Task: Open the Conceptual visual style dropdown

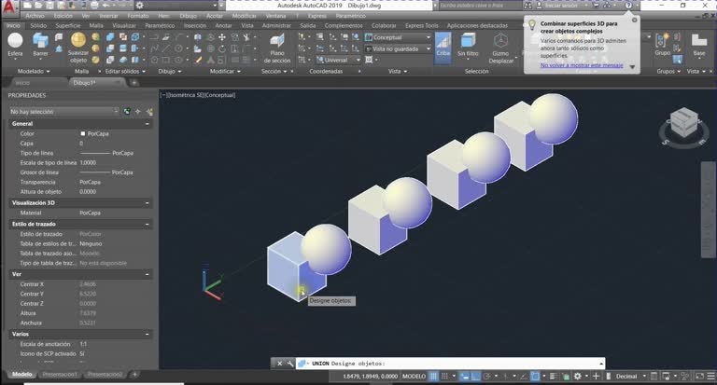Action: click(398, 37)
